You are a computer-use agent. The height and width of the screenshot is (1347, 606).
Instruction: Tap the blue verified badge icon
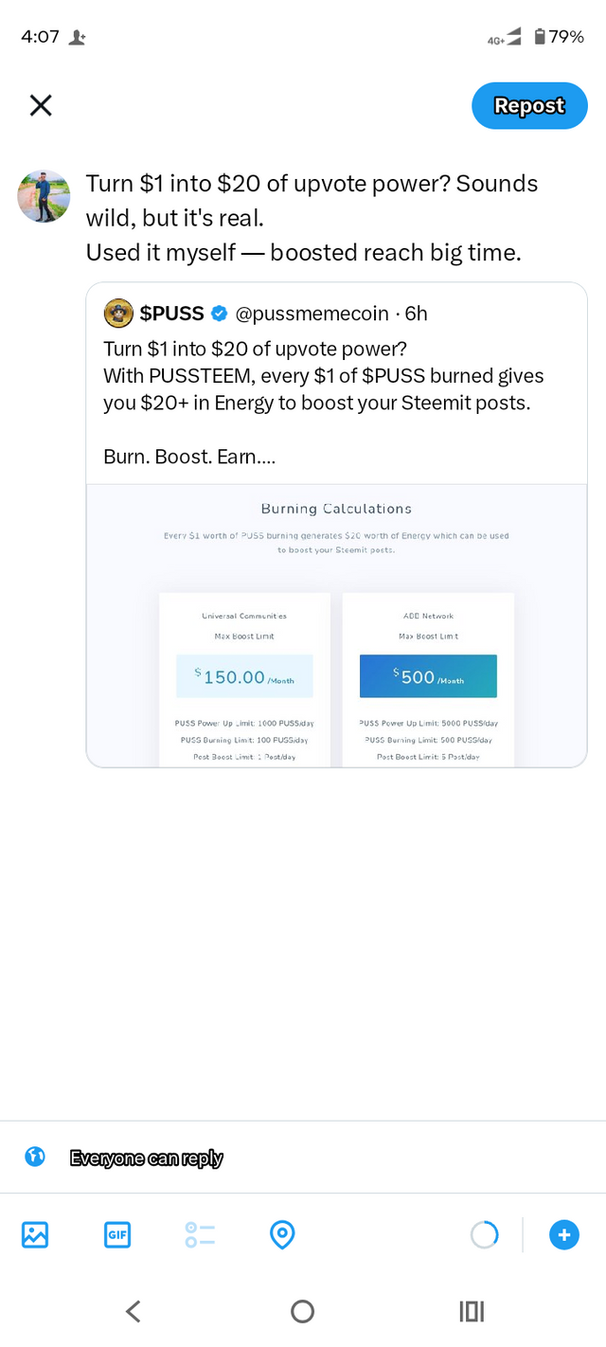tap(219, 314)
